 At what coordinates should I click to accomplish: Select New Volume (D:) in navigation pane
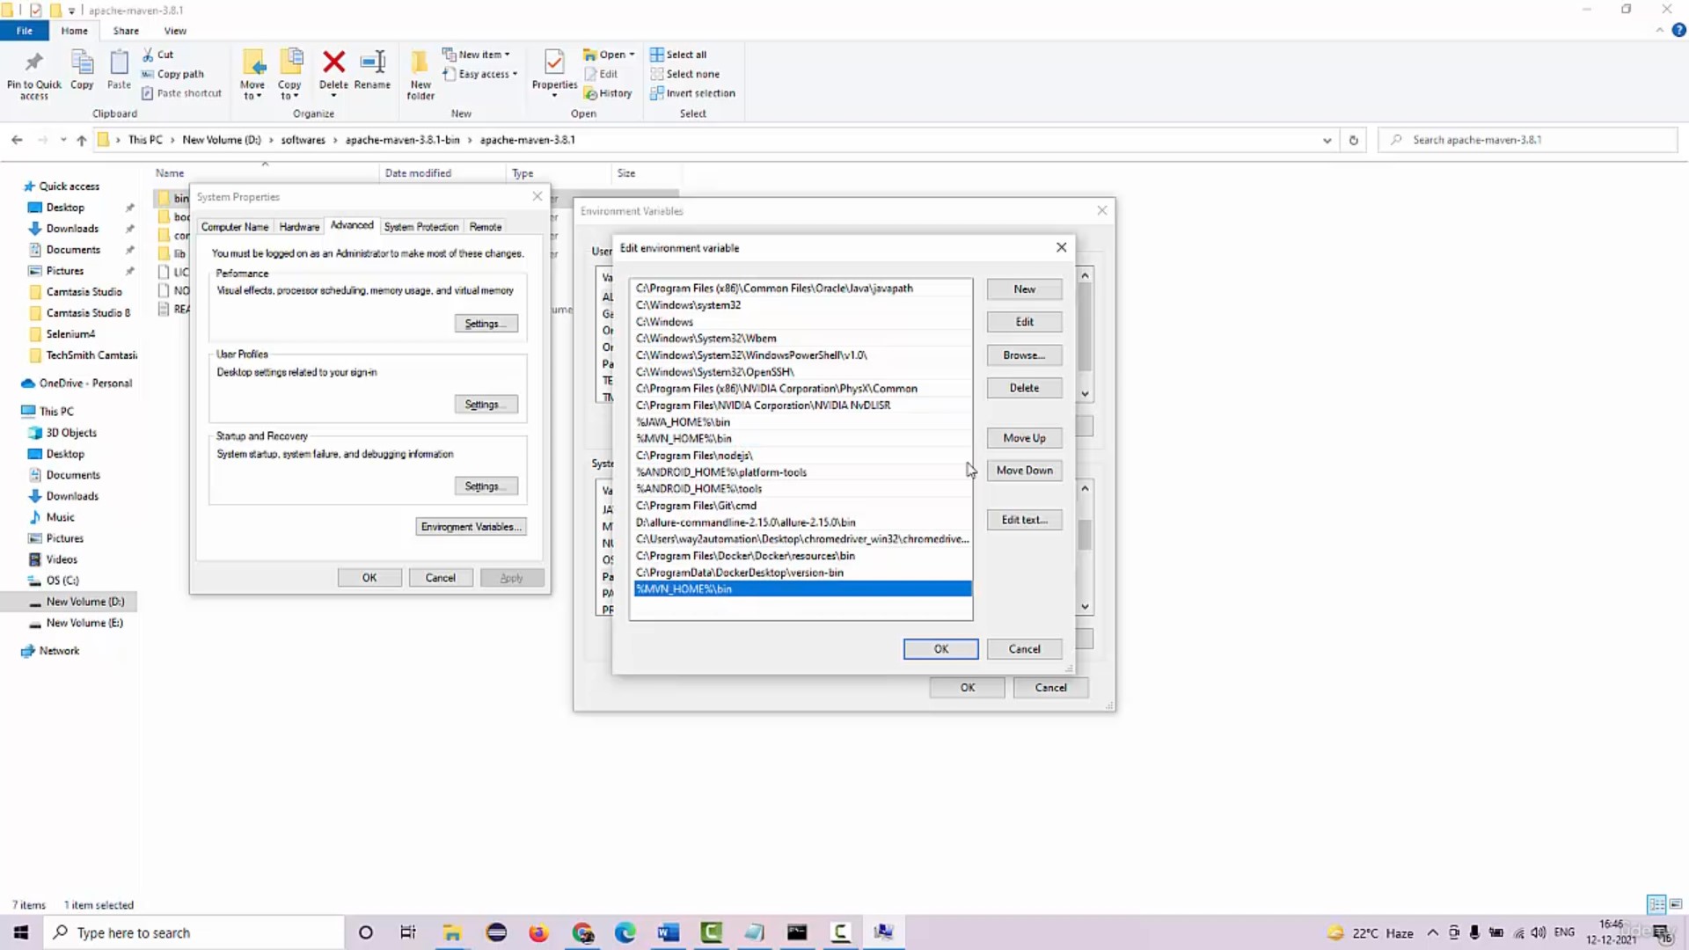tap(84, 602)
